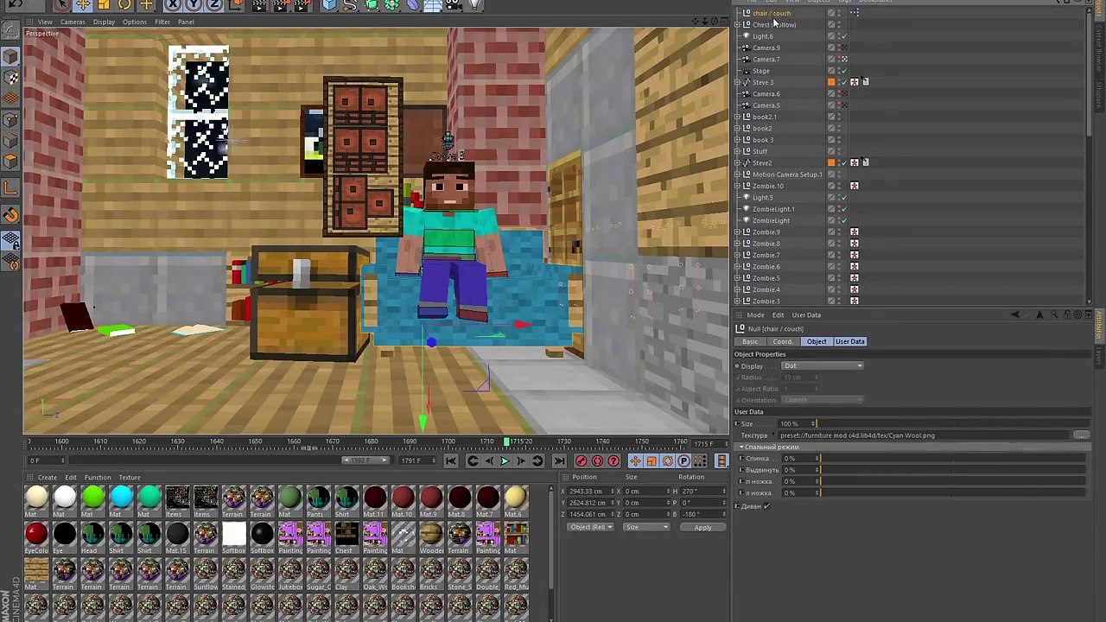Go to previous keyframe button
This screenshot has width=1106, height=622.
[x=473, y=461]
